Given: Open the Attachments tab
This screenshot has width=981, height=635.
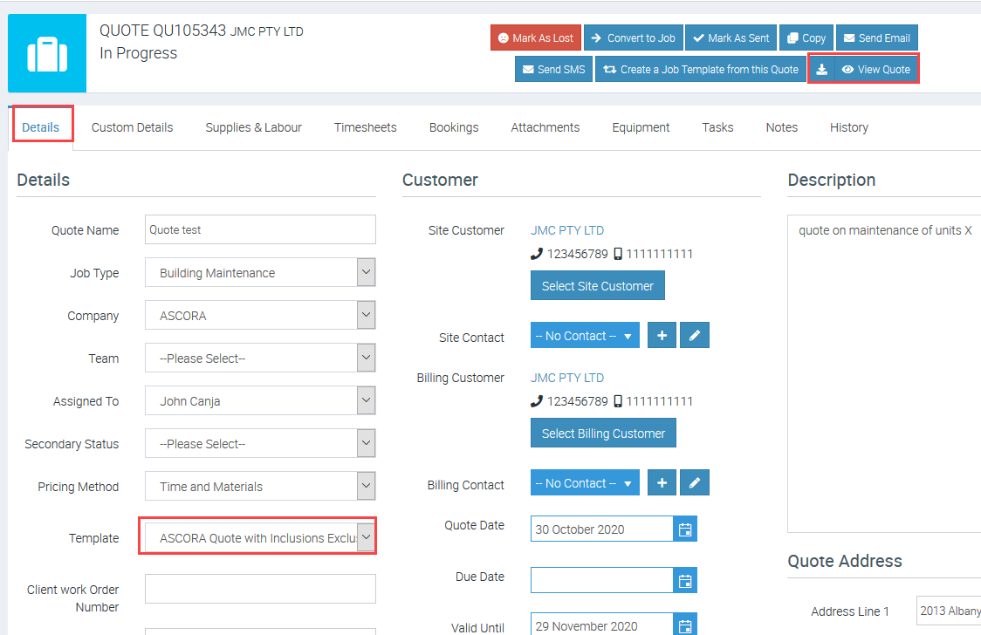Looking at the screenshot, I should [545, 127].
